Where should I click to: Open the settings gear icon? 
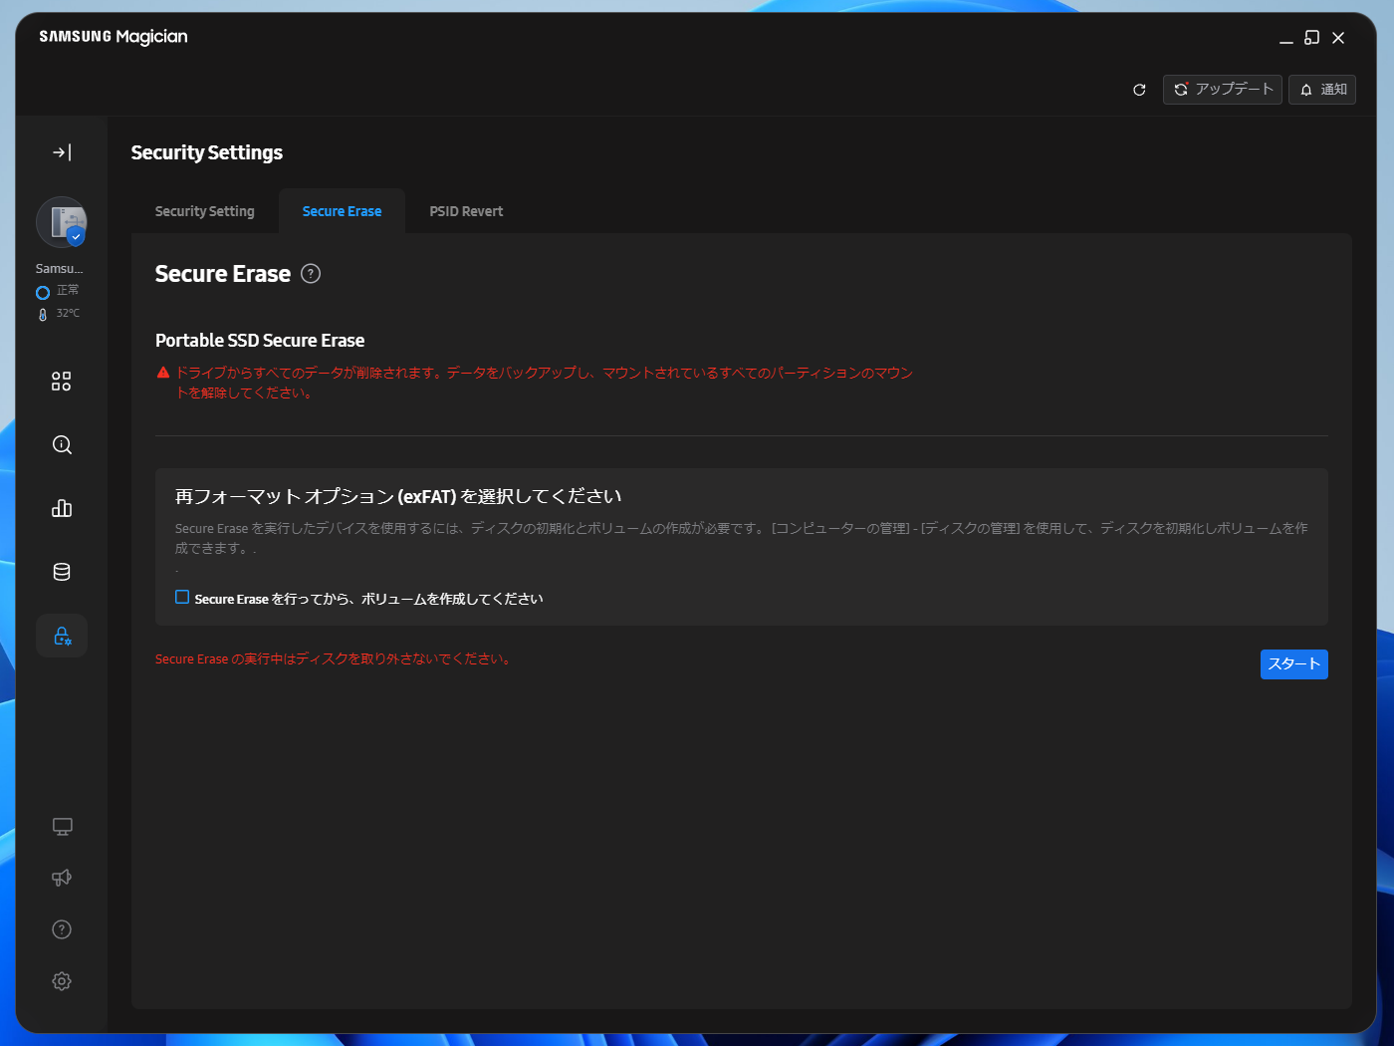62,981
